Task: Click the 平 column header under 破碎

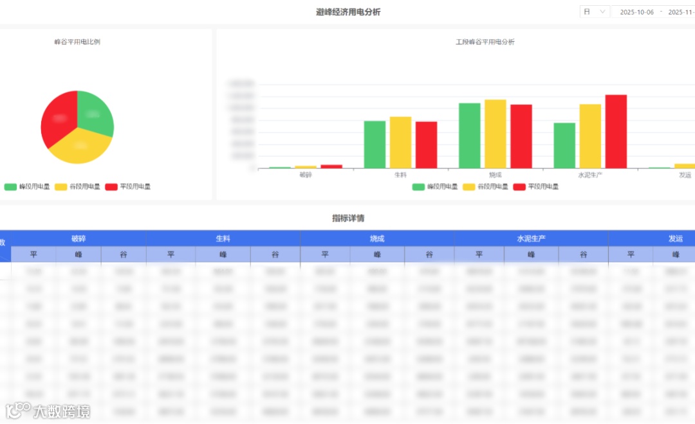Action: click(x=33, y=254)
